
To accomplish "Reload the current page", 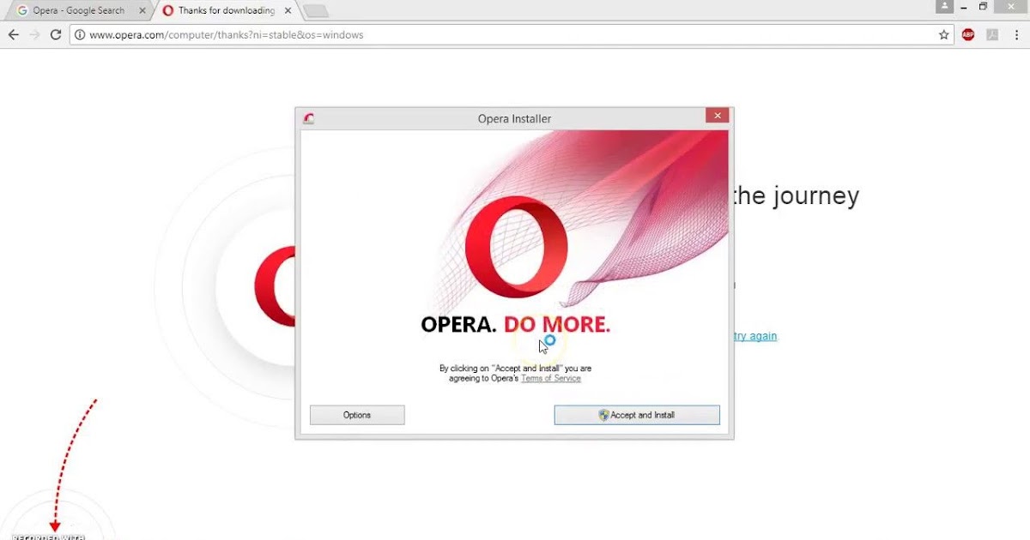I will pyautogui.click(x=56, y=35).
